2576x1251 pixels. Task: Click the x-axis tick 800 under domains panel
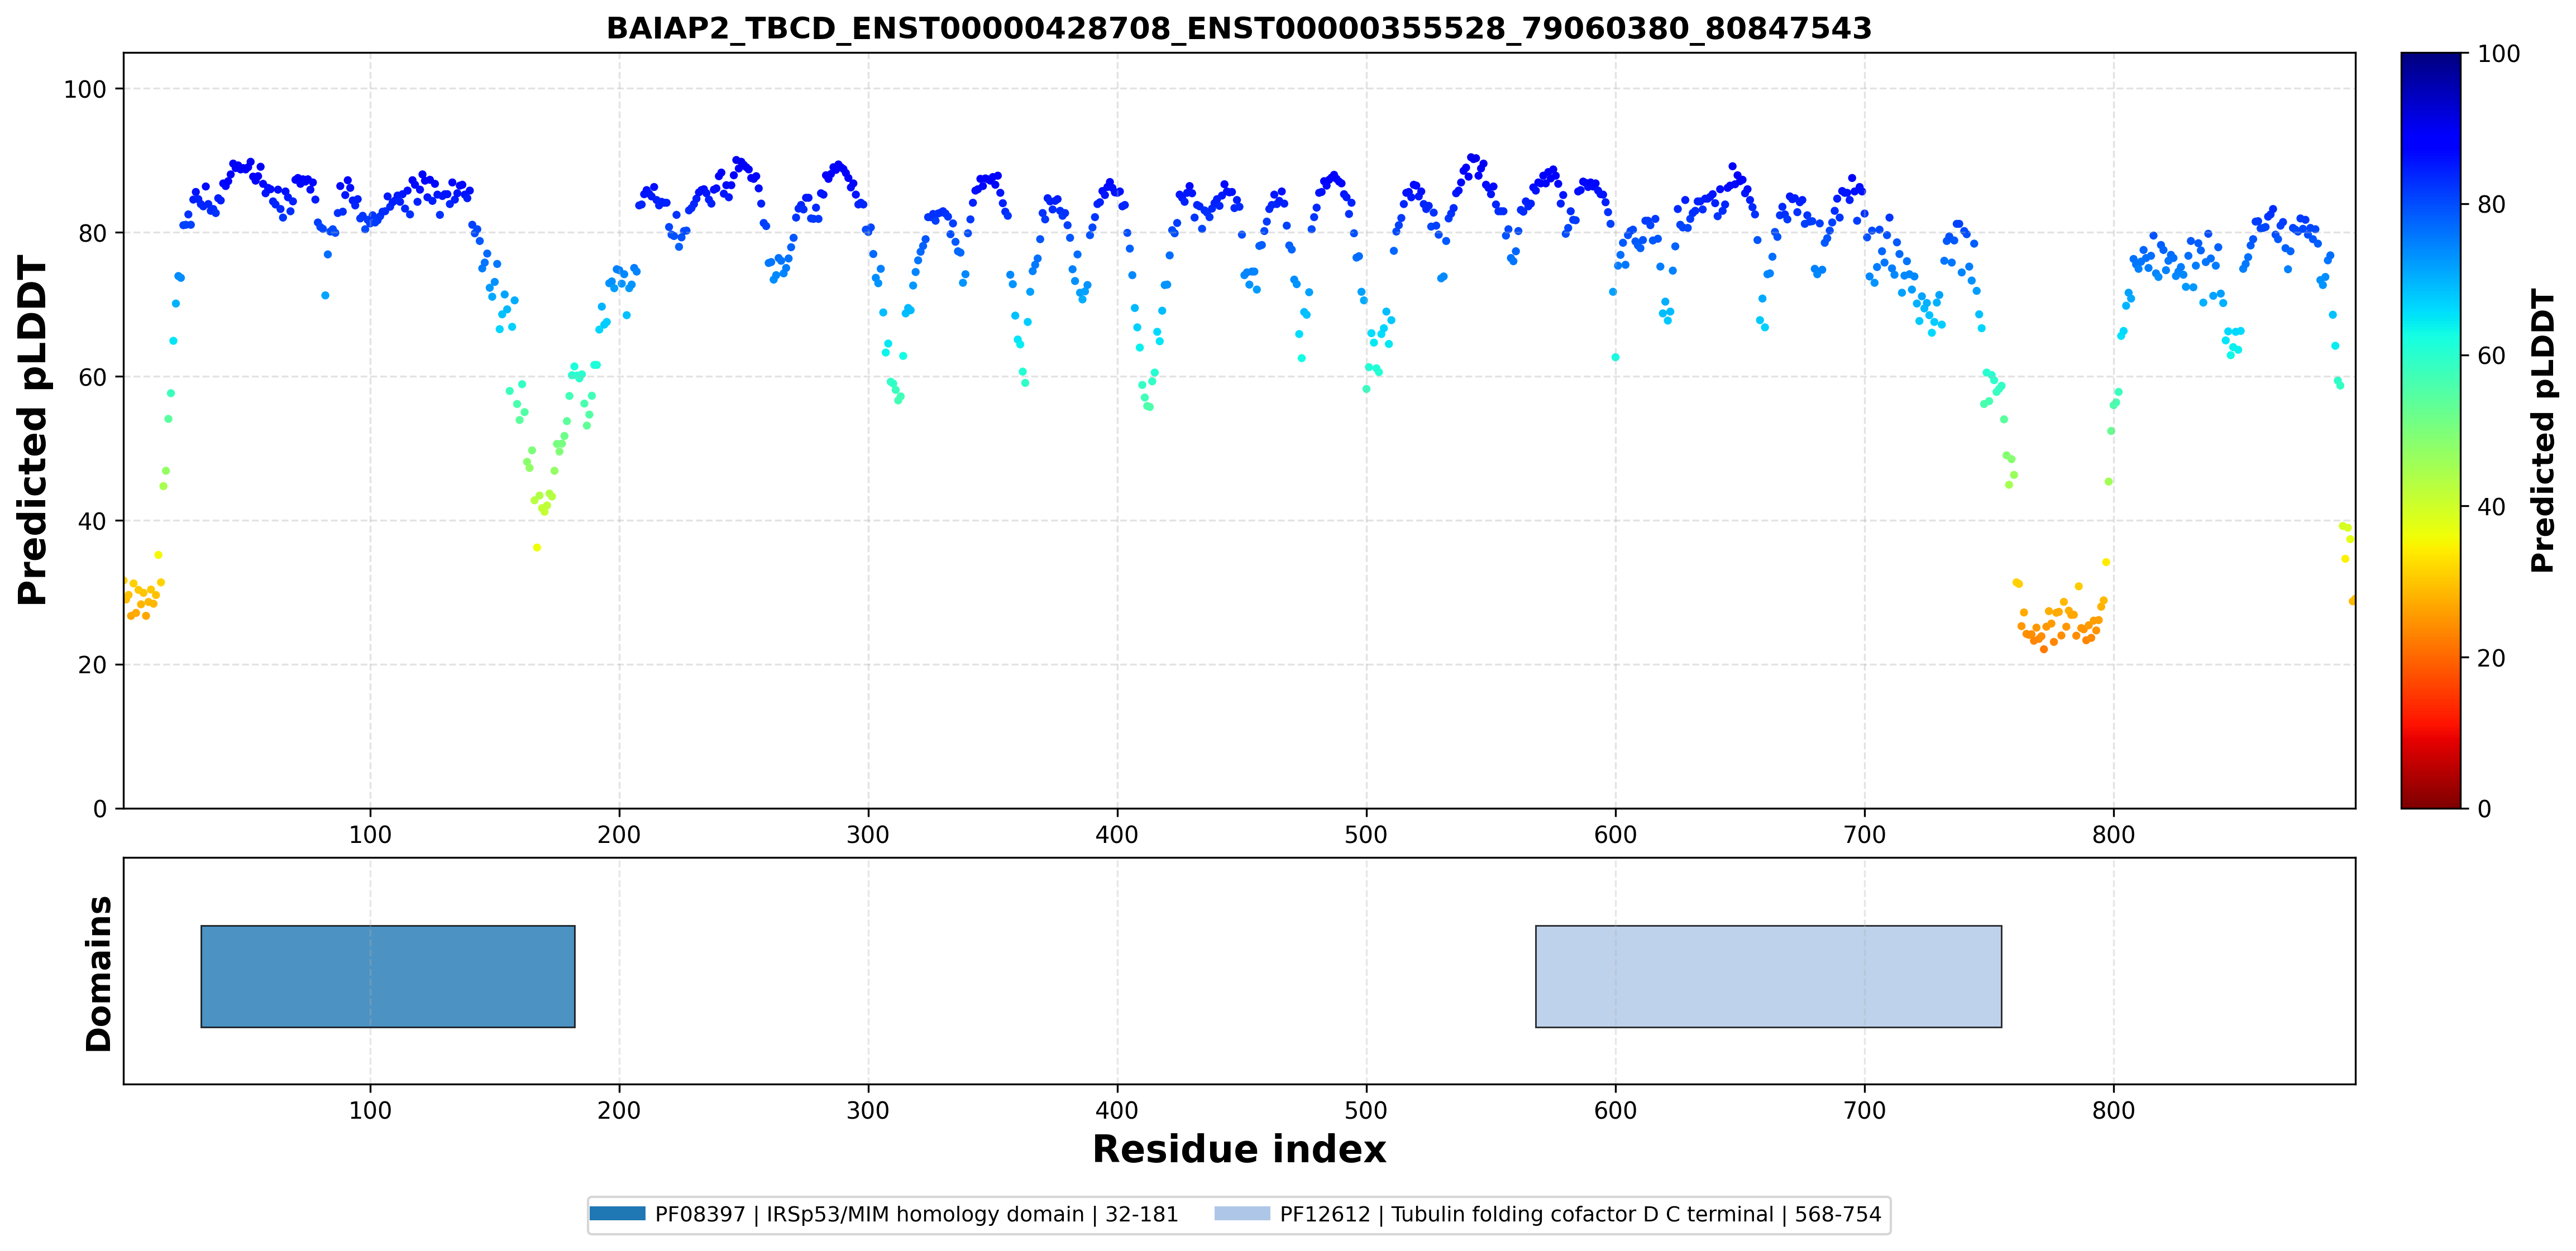(x=2113, y=1111)
